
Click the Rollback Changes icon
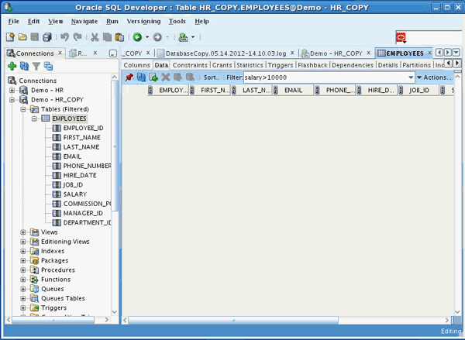point(190,77)
